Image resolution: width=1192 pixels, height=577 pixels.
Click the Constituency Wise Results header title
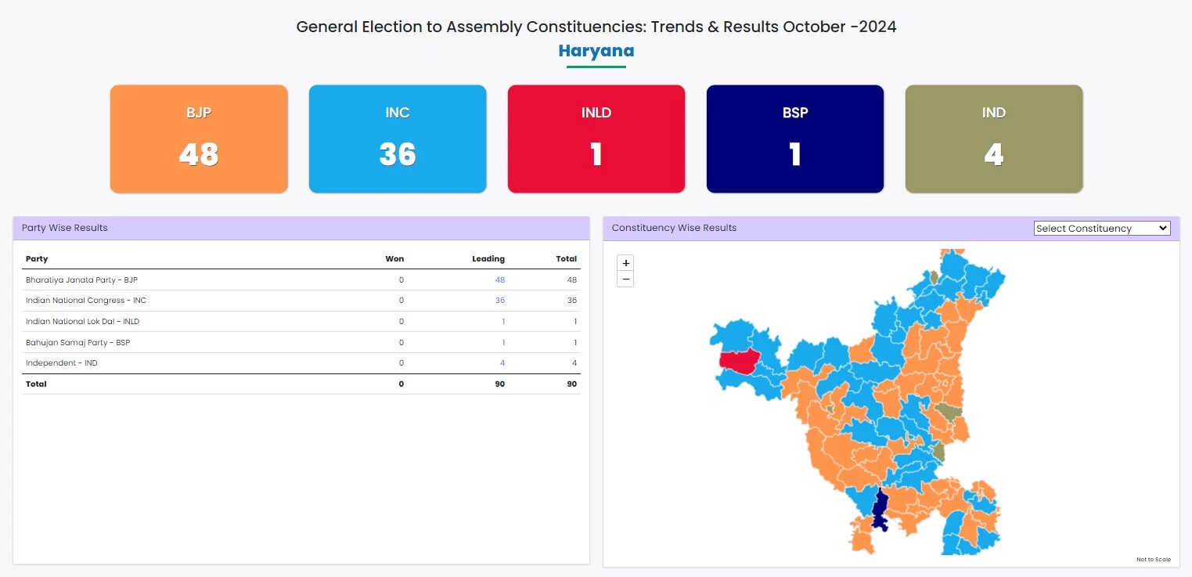point(674,228)
